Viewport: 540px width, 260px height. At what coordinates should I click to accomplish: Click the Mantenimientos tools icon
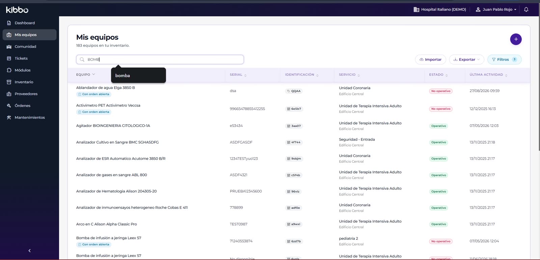coord(9,118)
